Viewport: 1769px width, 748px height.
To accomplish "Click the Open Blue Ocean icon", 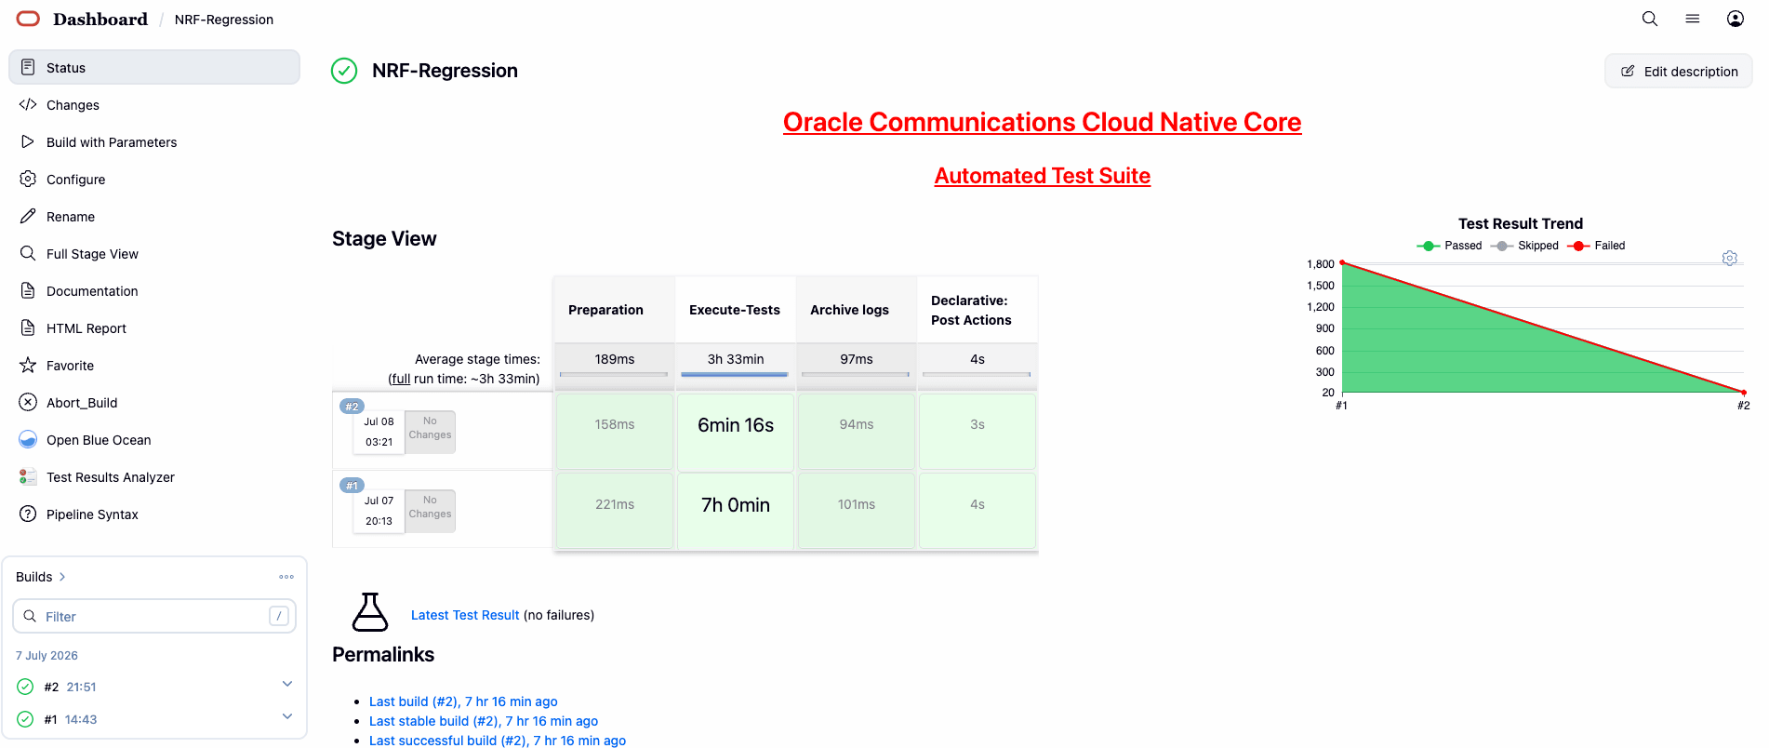I will click(28, 439).
